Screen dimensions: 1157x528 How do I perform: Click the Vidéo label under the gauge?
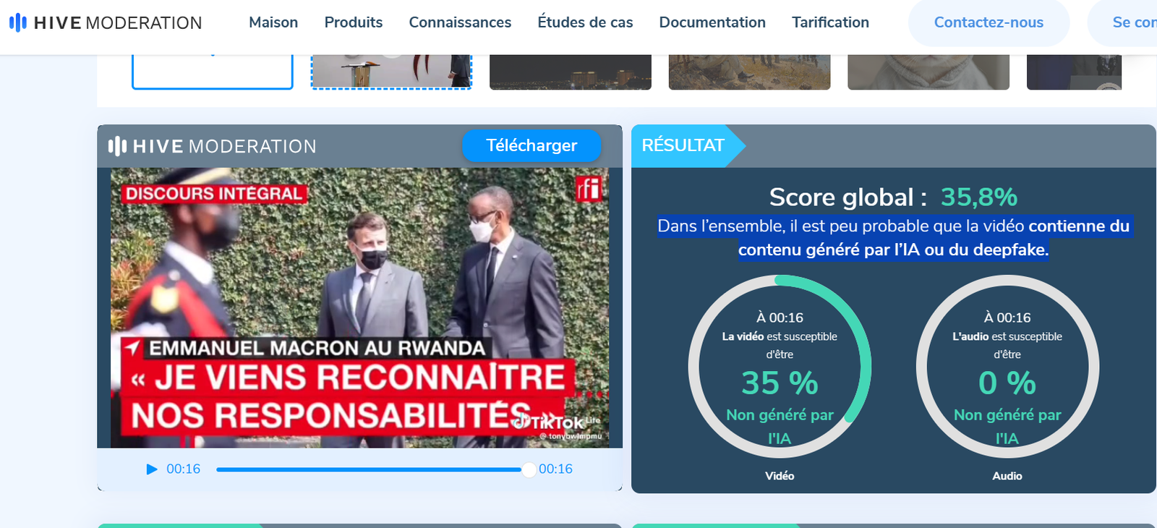pyautogui.click(x=780, y=476)
